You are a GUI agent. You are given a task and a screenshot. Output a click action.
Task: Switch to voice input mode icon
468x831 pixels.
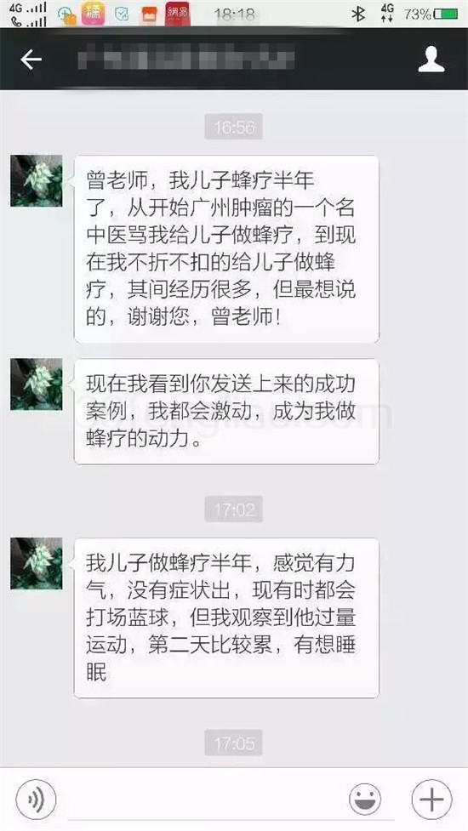coord(36,800)
